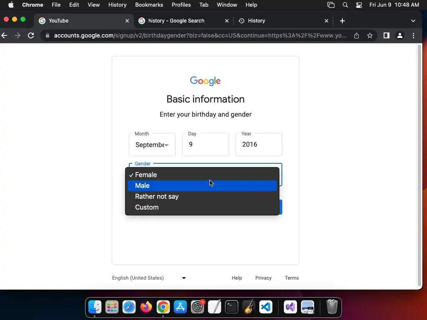
Task: Click the date and time clock
Action: click(x=394, y=5)
